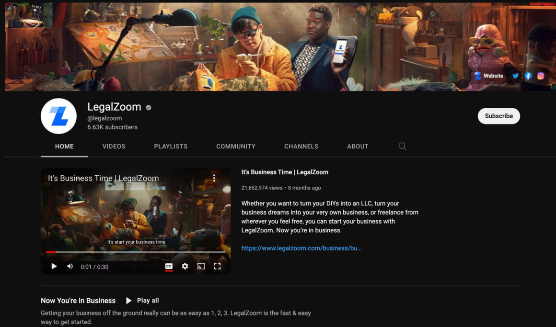The height and width of the screenshot is (327, 556).
Task: Switch to the VIDEOS tab
Action: point(114,147)
